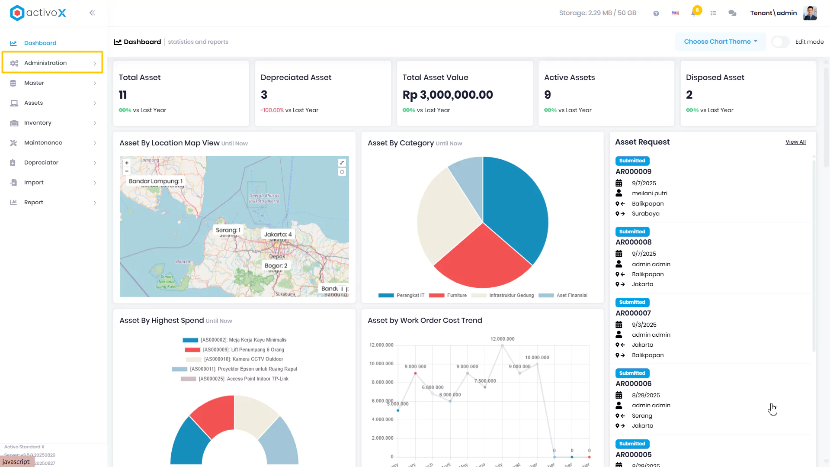This screenshot has width=830, height=467.
Task: Open the task list icon in header
Action: pyautogui.click(x=714, y=13)
